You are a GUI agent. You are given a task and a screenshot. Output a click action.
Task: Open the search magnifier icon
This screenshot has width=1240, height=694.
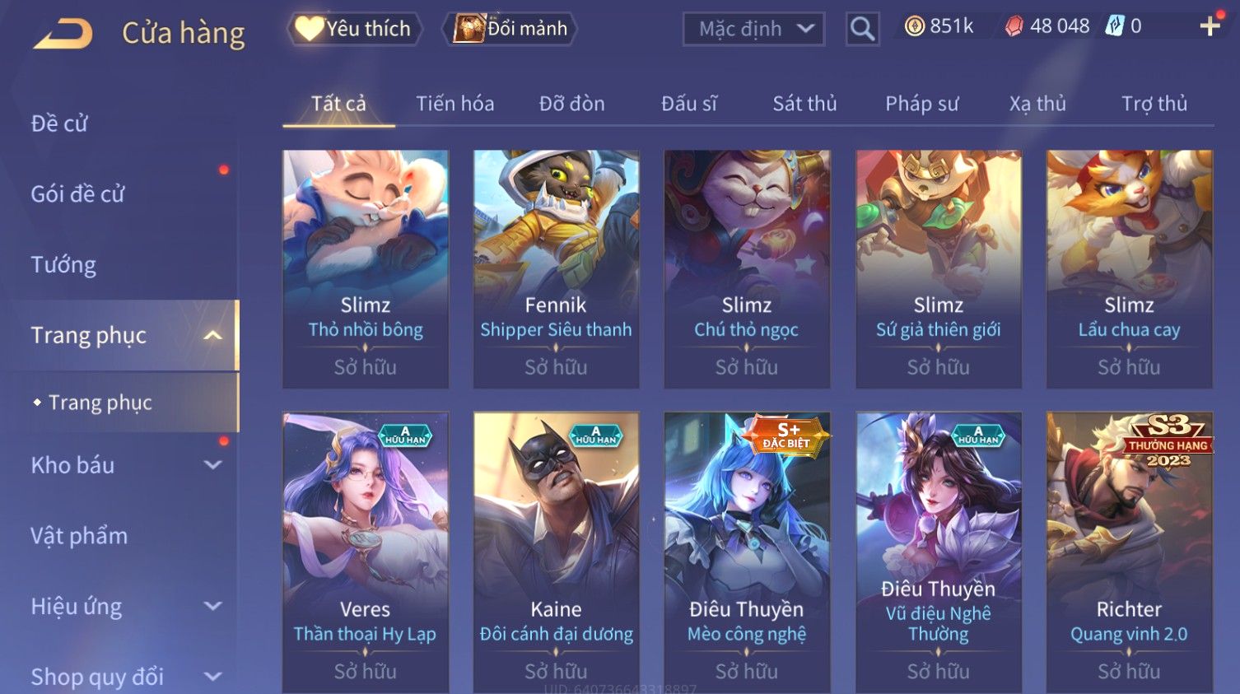click(x=862, y=29)
